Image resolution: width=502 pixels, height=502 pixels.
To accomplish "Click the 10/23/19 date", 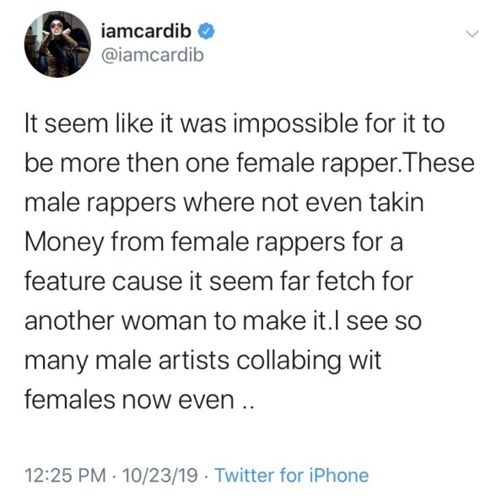I will 159,475.
